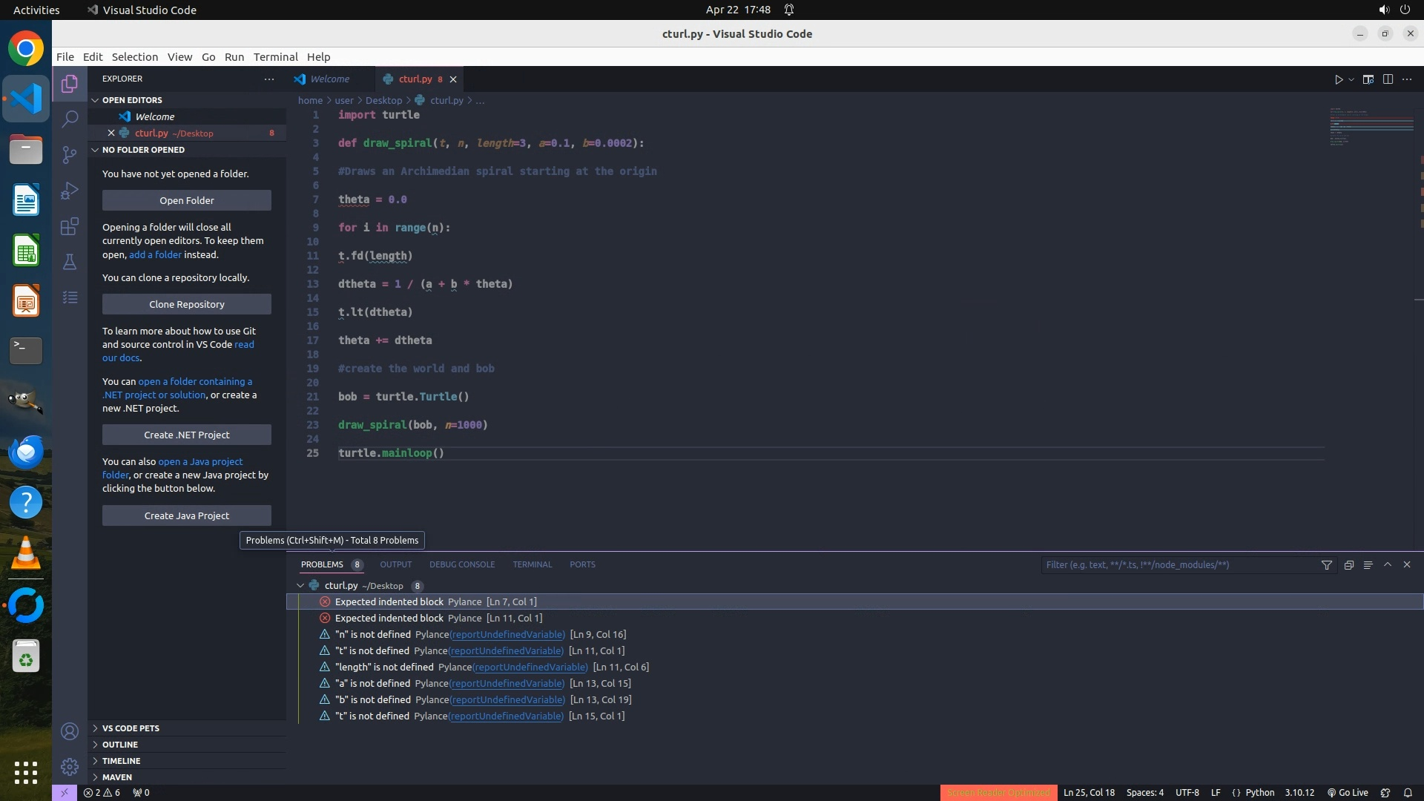Click the Split Editor Right icon
The image size is (1424, 801).
[1388, 79]
